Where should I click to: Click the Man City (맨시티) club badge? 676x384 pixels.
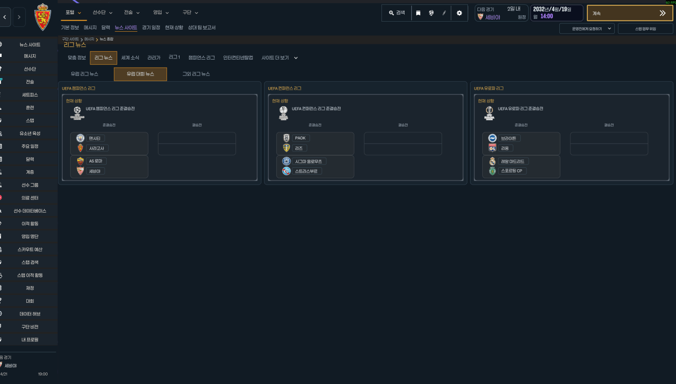(80, 138)
